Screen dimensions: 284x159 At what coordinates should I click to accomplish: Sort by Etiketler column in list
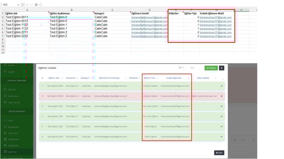[135, 78]
